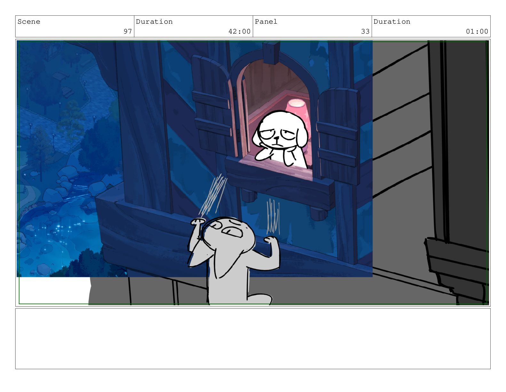506x392 pixels.
Task: Click the white dog character in the window
Action: [281, 138]
